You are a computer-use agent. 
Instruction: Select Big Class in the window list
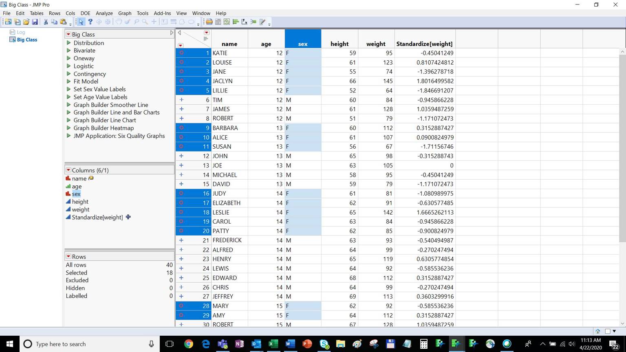click(x=27, y=40)
